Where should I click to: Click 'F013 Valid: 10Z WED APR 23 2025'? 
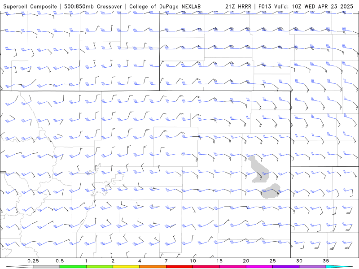[x=306, y=6]
